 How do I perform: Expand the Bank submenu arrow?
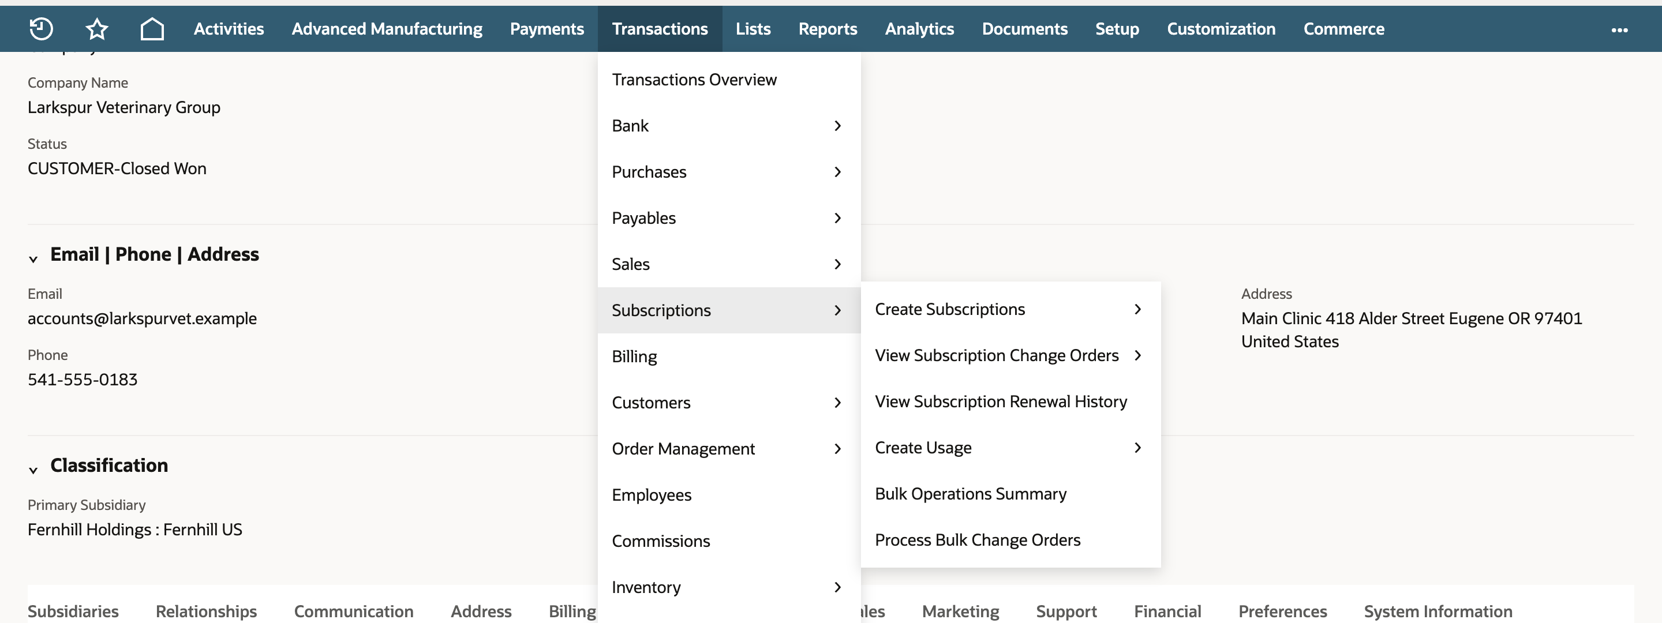click(837, 126)
